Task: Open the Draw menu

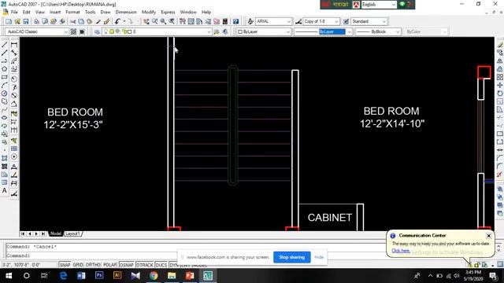Action: coord(106,12)
